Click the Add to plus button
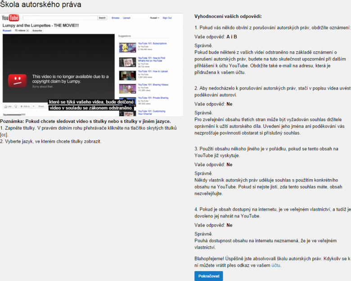 tap(25, 106)
